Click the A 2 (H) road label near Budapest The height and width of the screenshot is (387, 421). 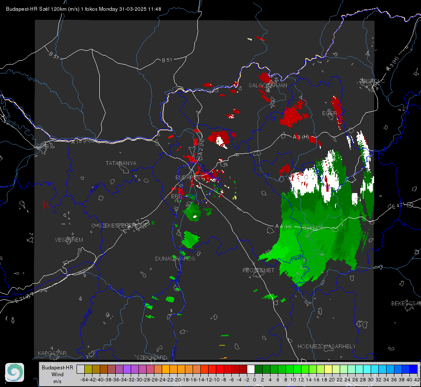tap(201, 147)
